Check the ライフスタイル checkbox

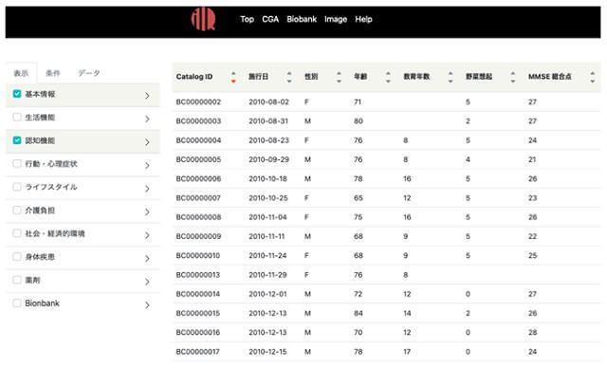17,187
